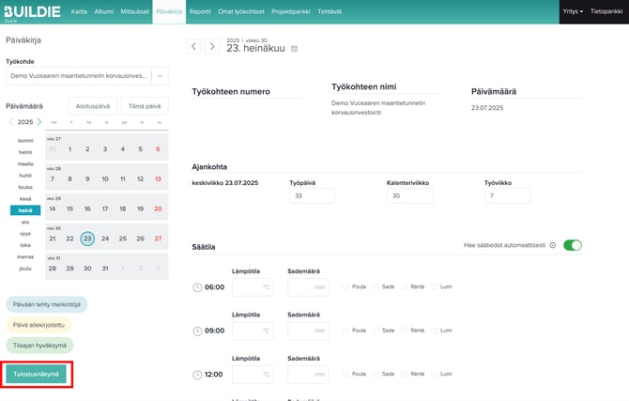Click the weather info help icon

(553, 245)
